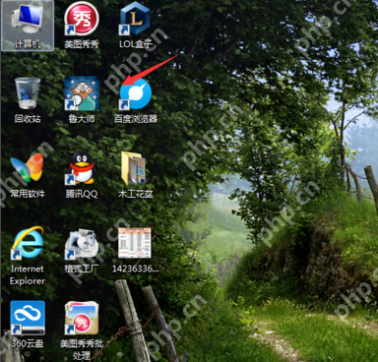Image resolution: width=378 pixels, height=362 pixels.
Task: Select the 格式工厂 shortcut icon
Action: tap(81, 243)
